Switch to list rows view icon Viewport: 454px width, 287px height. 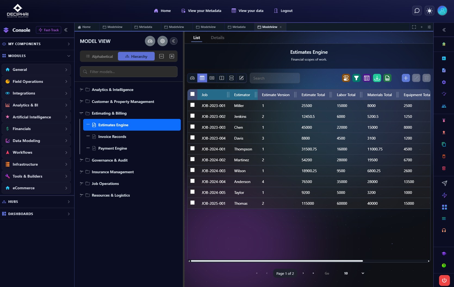(x=212, y=78)
